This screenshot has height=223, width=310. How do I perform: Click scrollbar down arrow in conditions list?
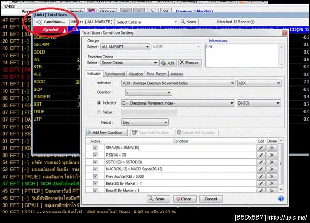point(281,190)
